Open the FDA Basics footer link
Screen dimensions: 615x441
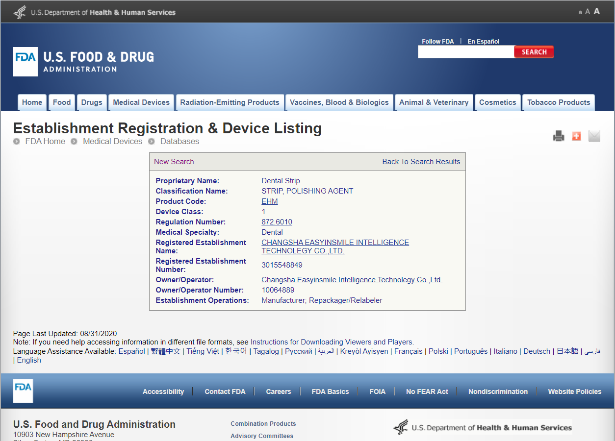coord(331,392)
